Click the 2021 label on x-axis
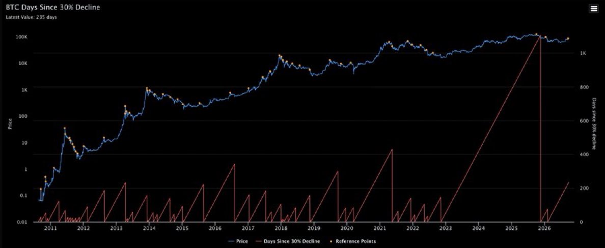This screenshot has width=605, height=248. click(380, 228)
